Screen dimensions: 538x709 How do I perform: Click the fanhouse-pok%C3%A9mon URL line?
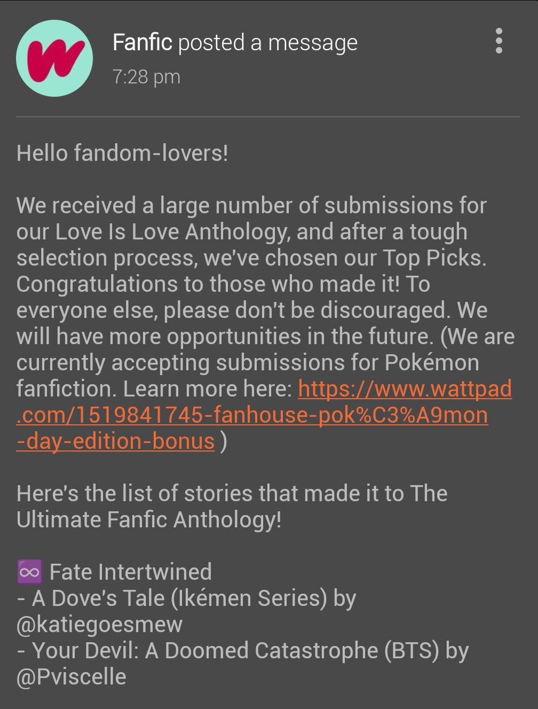[x=252, y=415]
